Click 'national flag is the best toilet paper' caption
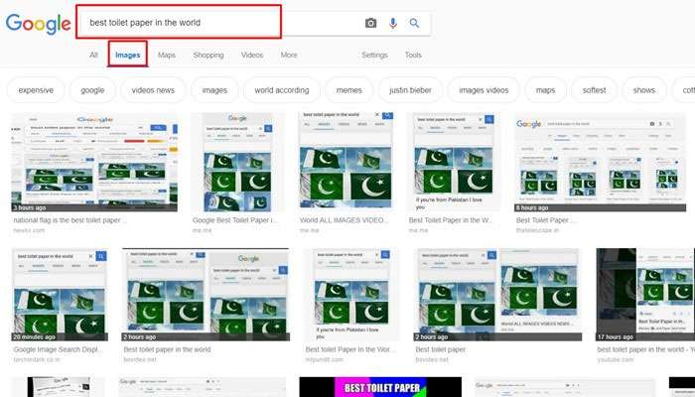Viewport: 695px width, 397px height. click(x=70, y=220)
